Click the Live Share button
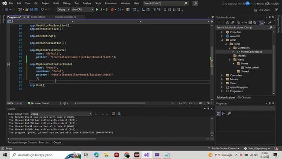The width and height of the screenshot is (282, 159). pyautogui.click(x=262, y=10)
